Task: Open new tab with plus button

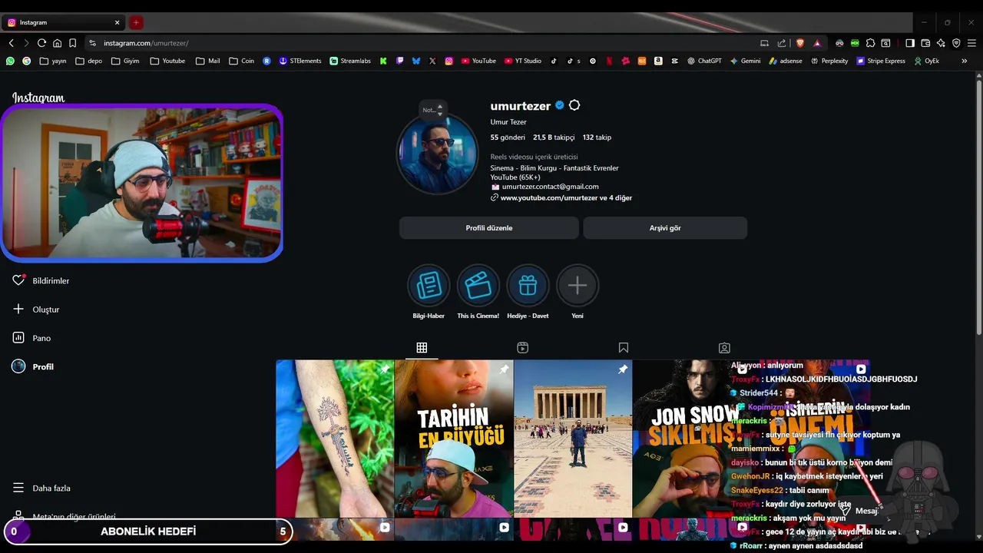Action: pos(136,22)
